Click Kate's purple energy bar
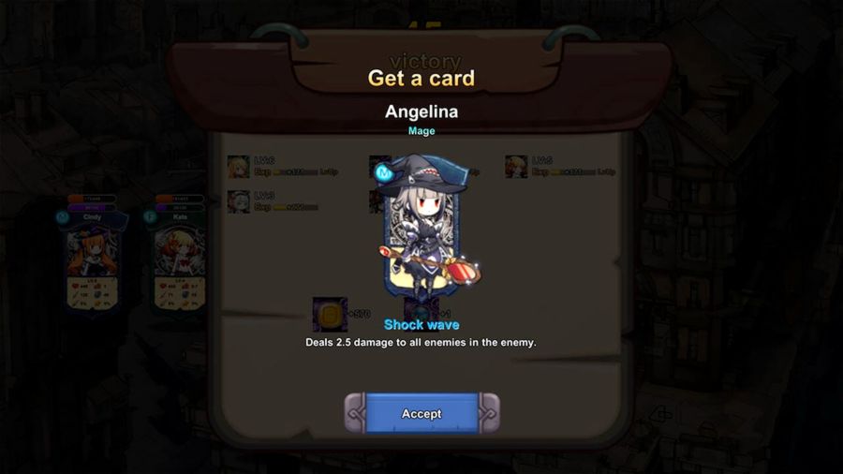The height and width of the screenshot is (474, 843). 180,207
